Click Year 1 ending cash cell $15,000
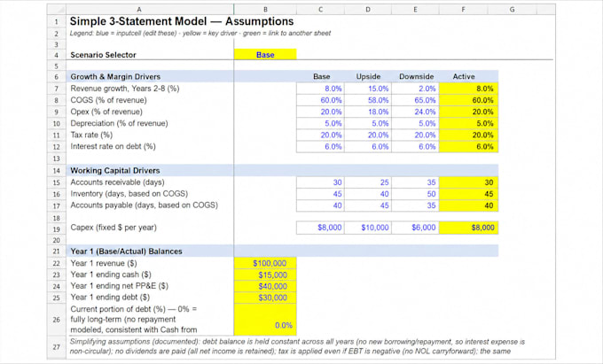Viewport: 603px width, 364px height. (x=265, y=275)
